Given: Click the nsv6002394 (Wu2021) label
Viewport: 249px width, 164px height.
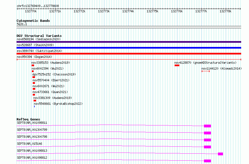Looking at the screenshot, I should 48,68.
